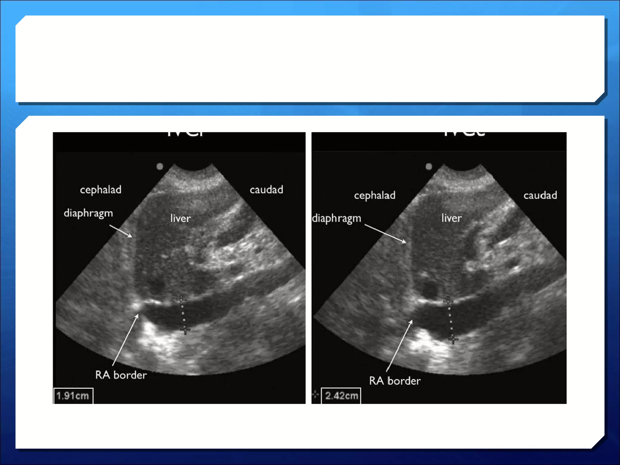
Task: Click the 1.91cm measurement box
Action: pyautogui.click(x=73, y=396)
